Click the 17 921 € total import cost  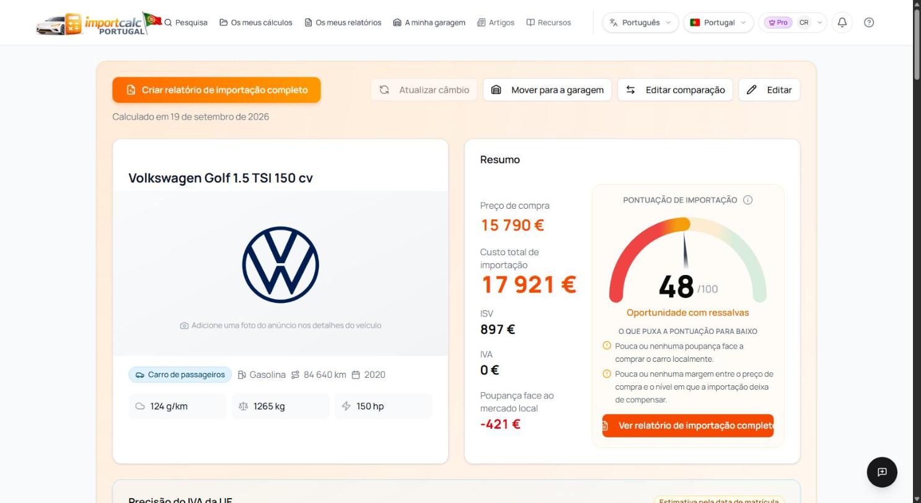529,285
